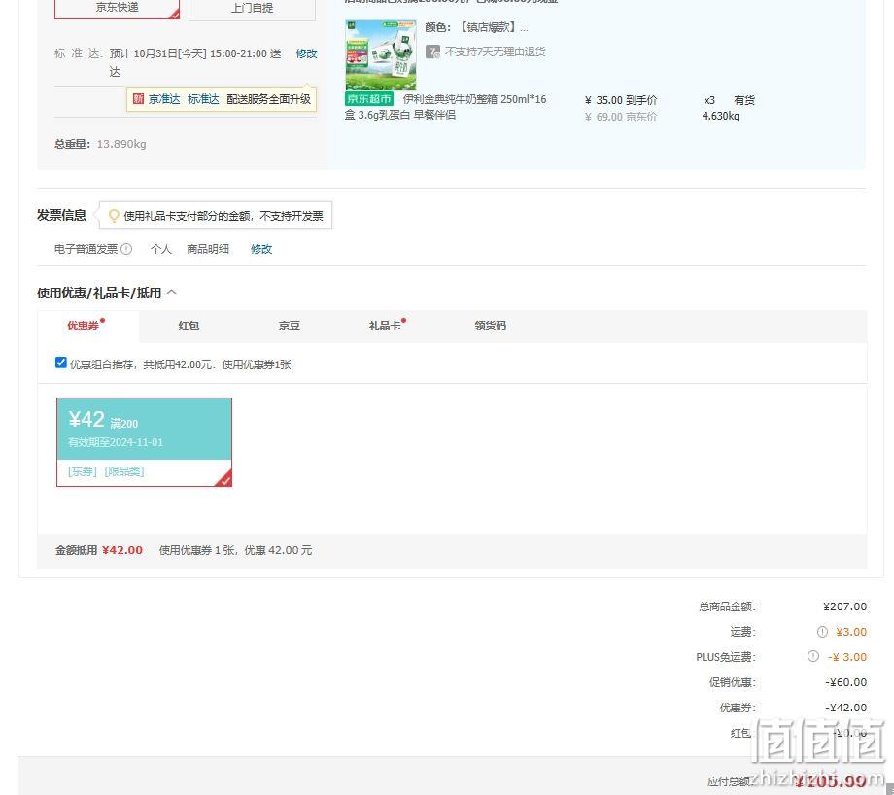Select the 京东快递 delivery option
Viewport: 894px width, 795px height.
point(117,8)
